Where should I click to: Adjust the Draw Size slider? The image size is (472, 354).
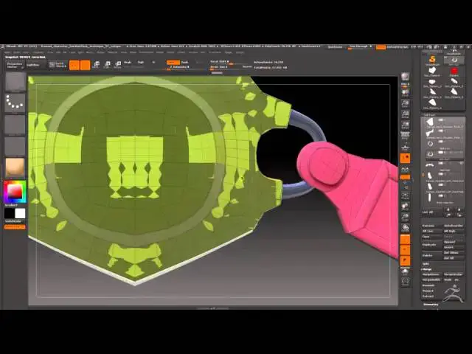click(x=230, y=67)
